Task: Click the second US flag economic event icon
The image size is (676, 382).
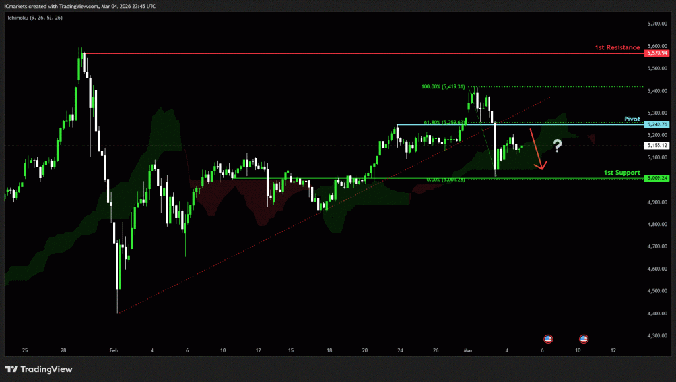Action: (584, 339)
